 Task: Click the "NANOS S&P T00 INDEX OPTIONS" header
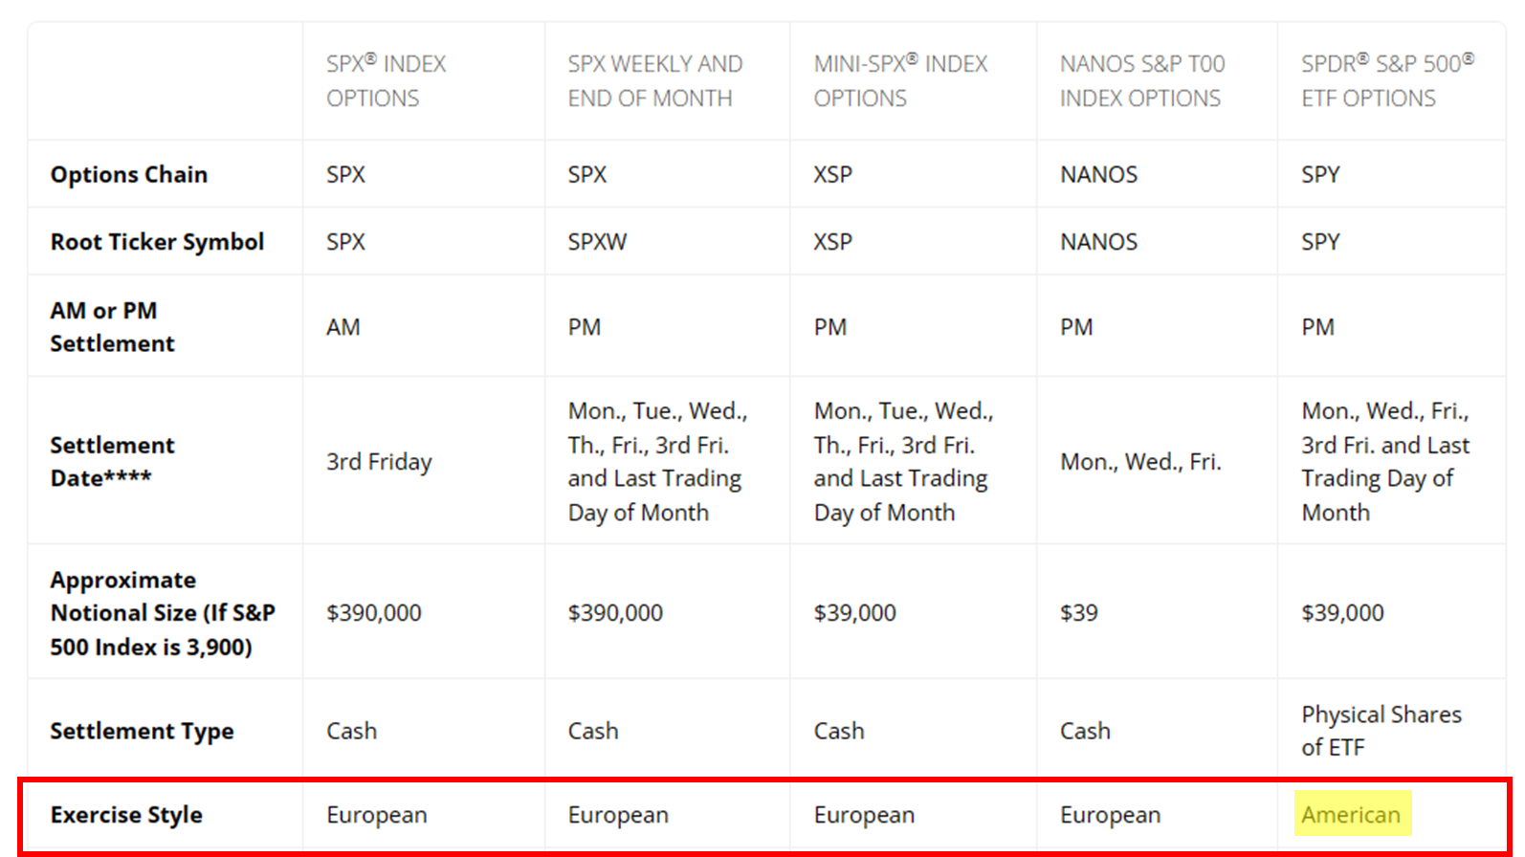1142,81
